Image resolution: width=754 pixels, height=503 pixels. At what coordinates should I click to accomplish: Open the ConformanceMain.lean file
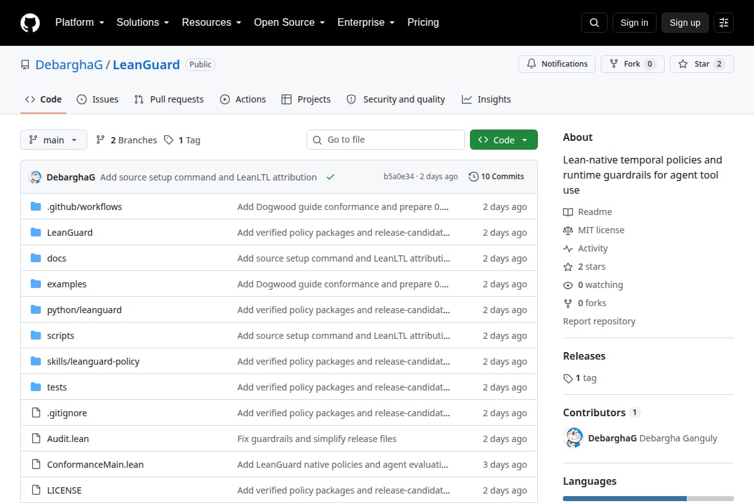(x=96, y=465)
